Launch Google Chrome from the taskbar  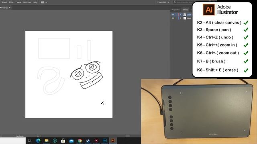[80, 140]
